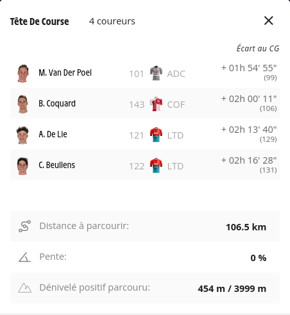This screenshot has height=315, width=290.
Task: Click the slope angle icon beside Pente
Action: 24,257
